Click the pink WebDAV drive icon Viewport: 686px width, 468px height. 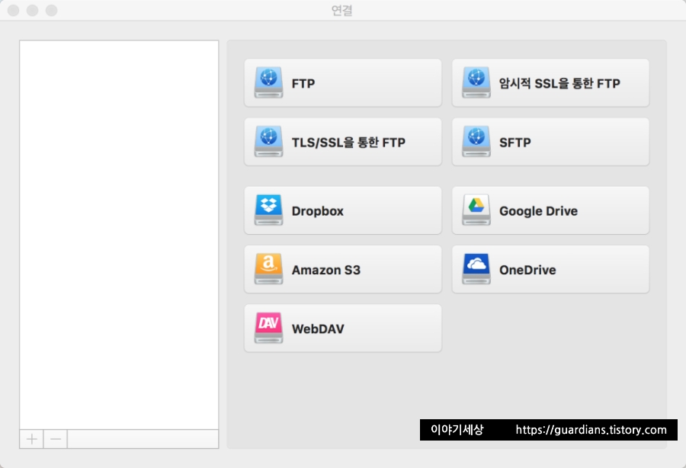(268, 328)
